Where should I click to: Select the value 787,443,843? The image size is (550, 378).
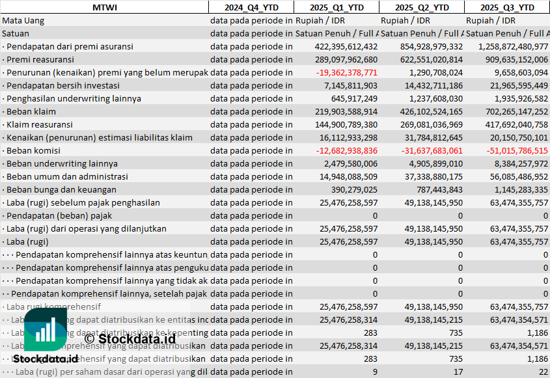pos(439,189)
